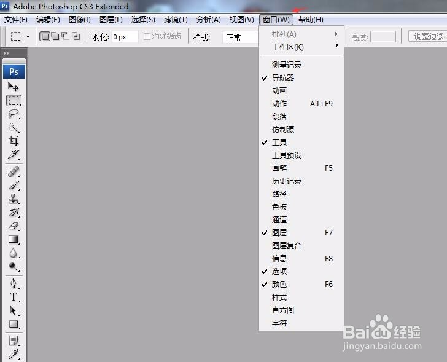Enable the 通道 panel from menu
The height and width of the screenshot is (362, 447).
(x=301, y=219)
